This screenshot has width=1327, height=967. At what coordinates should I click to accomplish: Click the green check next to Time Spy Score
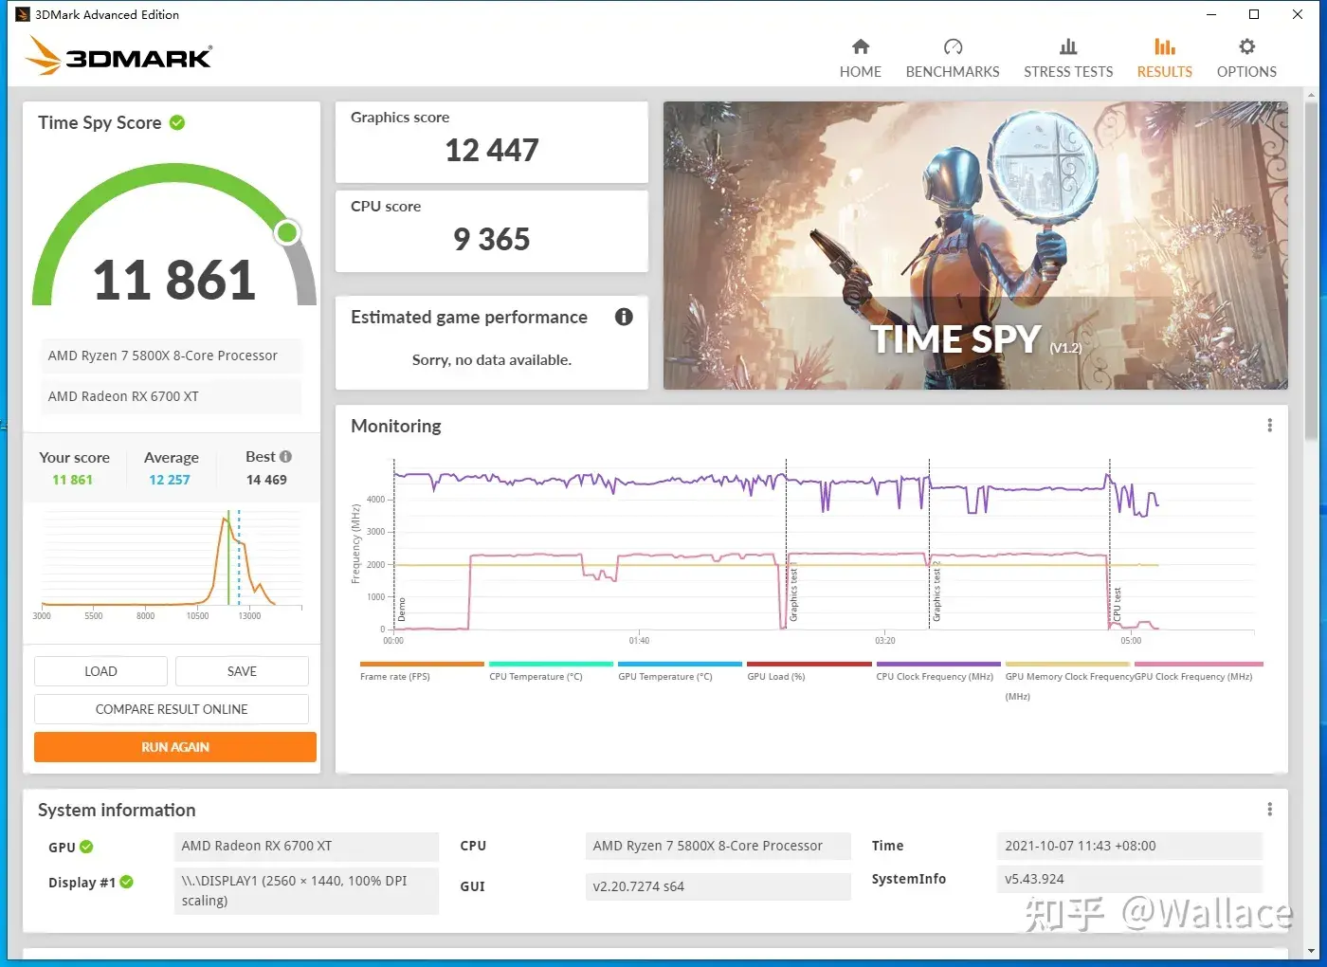tap(177, 122)
